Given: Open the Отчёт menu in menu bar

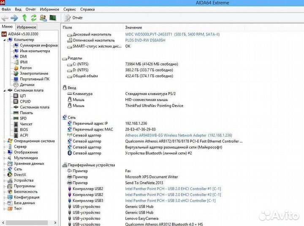Looking at the screenshot, I should click(30, 9).
